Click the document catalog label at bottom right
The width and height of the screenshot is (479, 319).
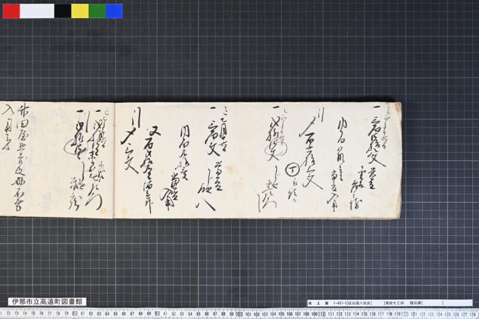390,303
